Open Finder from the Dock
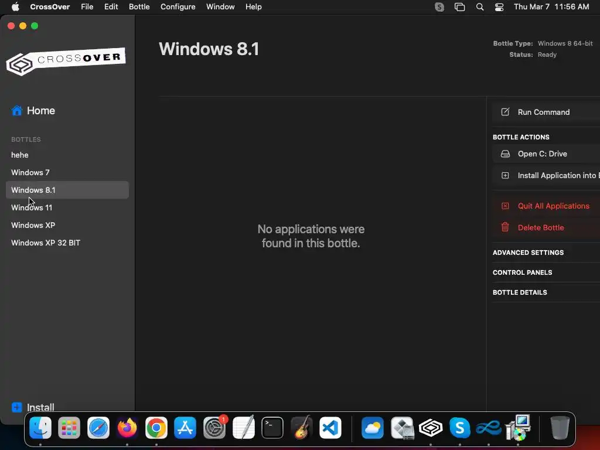 point(40,428)
